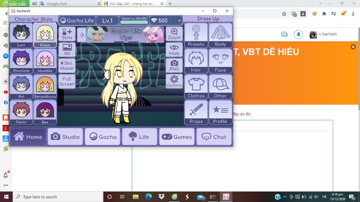The height and width of the screenshot is (202, 360).
Task: Switch to the Life tab
Action: click(x=140, y=137)
